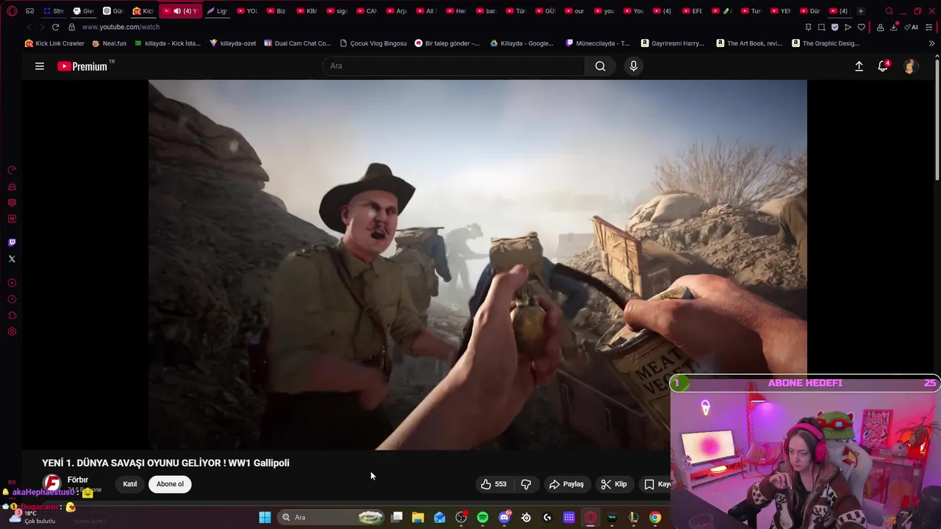The width and height of the screenshot is (941, 529).
Task: Open the Förbır channel avatar
Action: coord(51,483)
